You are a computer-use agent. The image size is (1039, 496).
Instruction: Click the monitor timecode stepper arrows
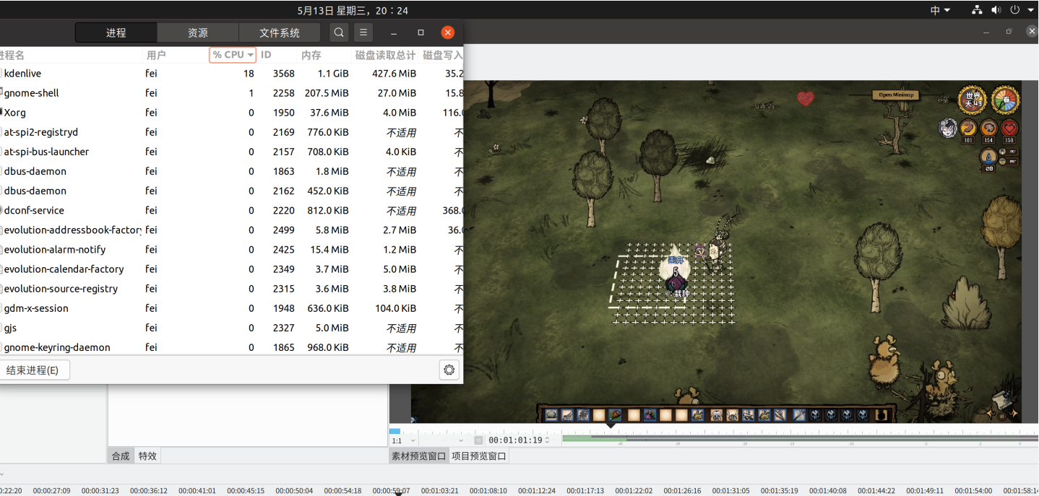[547, 440]
